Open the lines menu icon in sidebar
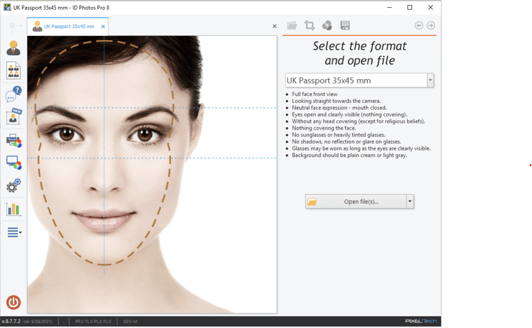The height and width of the screenshot is (328, 532). click(x=14, y=232)
